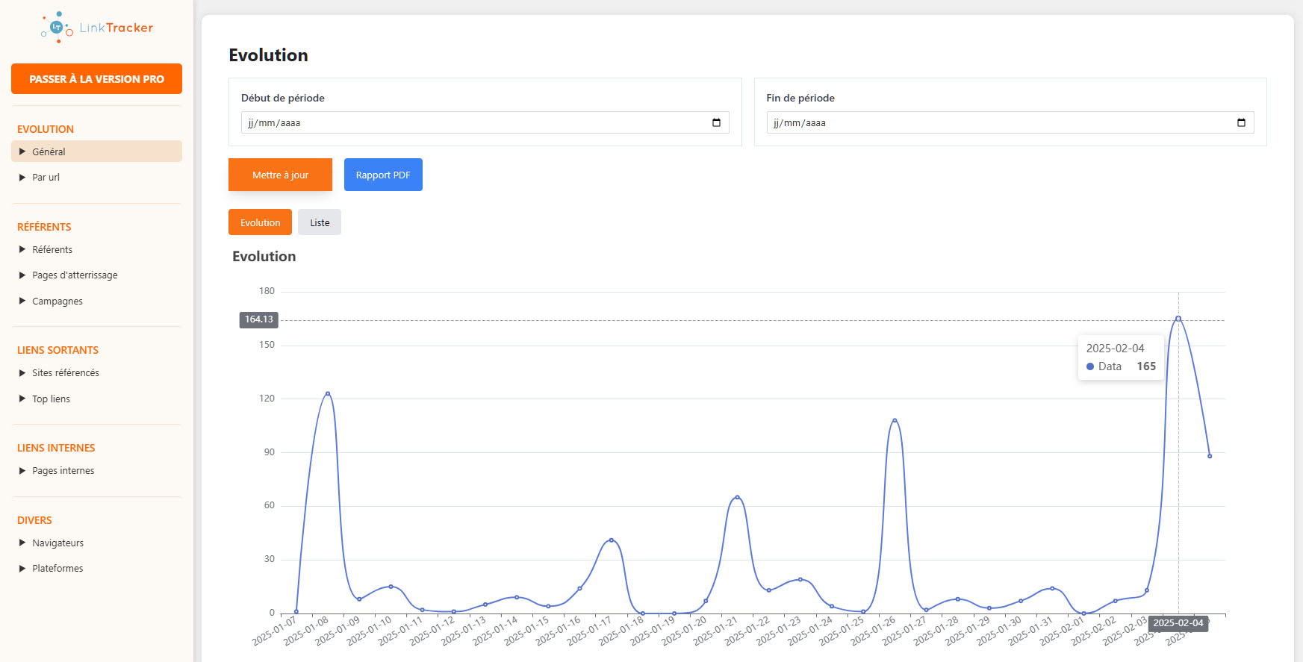Viewport: 1303px width, 662px height.
Task: Click the highlighted 2025-02-04 axis label
Action: [1178, 623]
